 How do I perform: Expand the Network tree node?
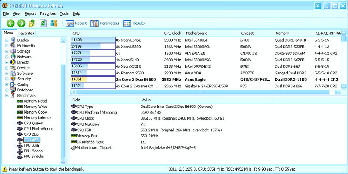click(7, 57)
